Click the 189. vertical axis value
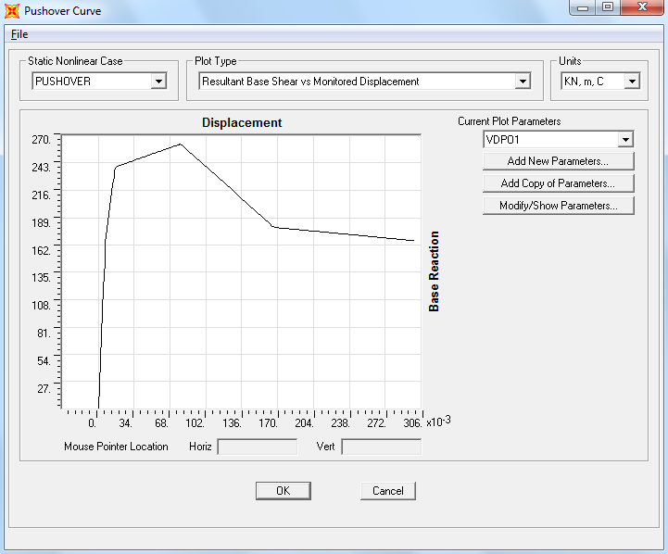 [x=42, y=222]
